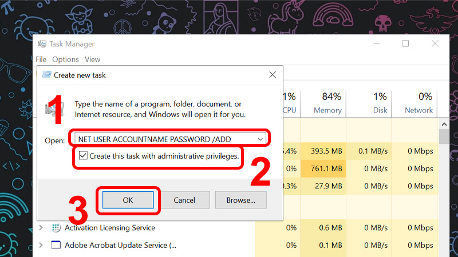Click the scroll up arrow in process list
Image resolution: width=458 pixels, height=257 pixels.
point(444,125)
